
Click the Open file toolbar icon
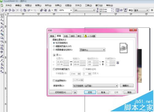(6, 10)
